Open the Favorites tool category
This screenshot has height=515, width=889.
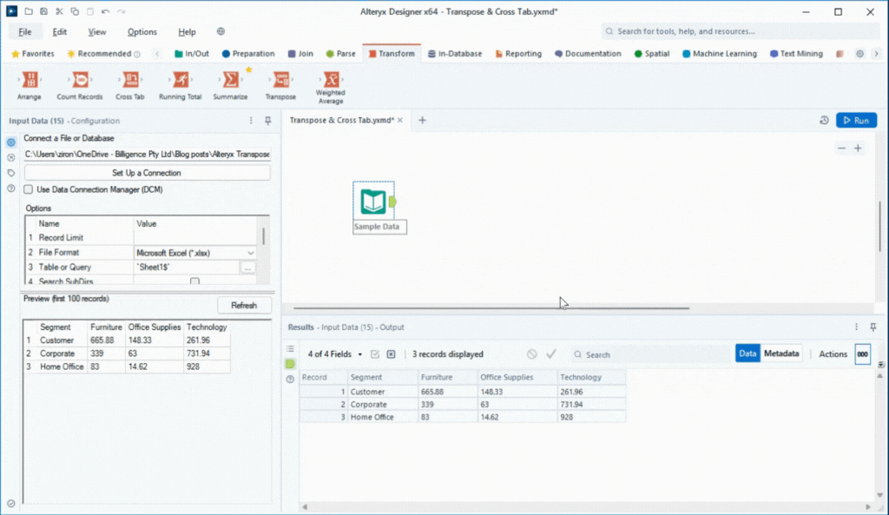33,54
